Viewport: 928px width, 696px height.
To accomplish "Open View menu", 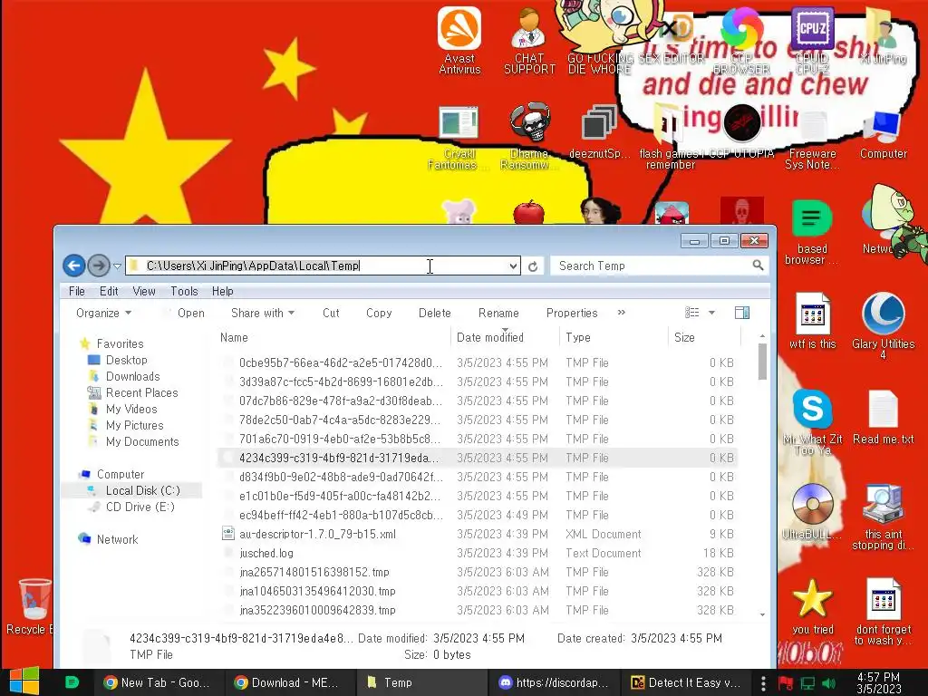I will tap(144, 291).
